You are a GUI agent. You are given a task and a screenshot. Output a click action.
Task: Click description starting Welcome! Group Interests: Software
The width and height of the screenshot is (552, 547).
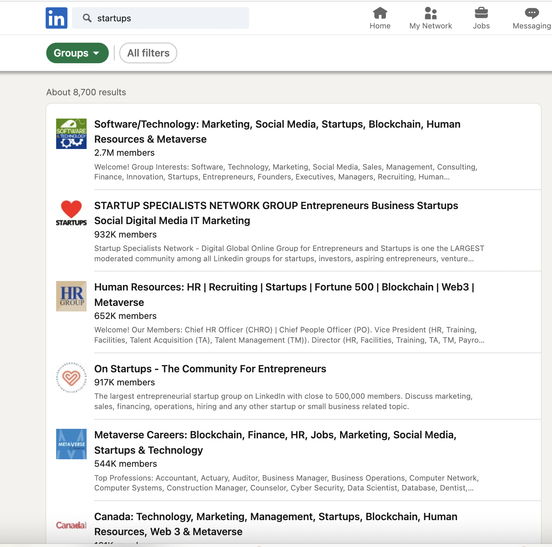(x=286, y=172)
